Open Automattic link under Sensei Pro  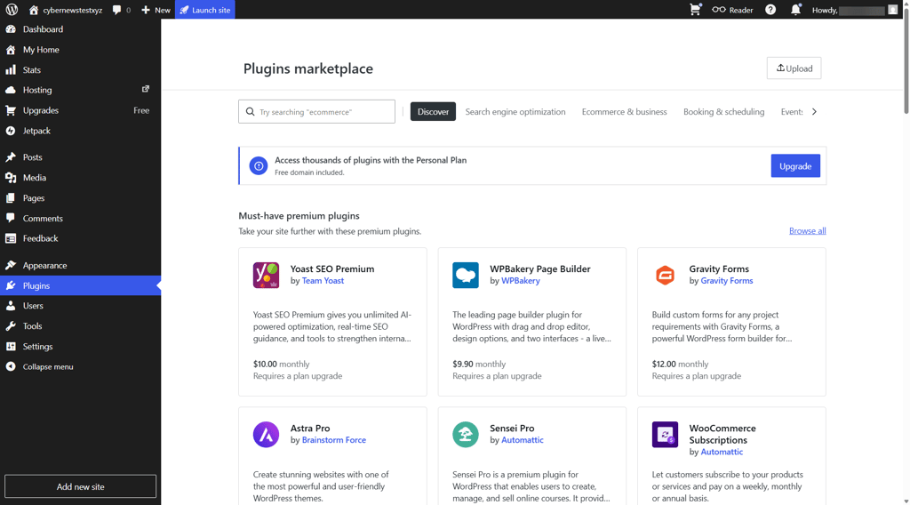523,440
